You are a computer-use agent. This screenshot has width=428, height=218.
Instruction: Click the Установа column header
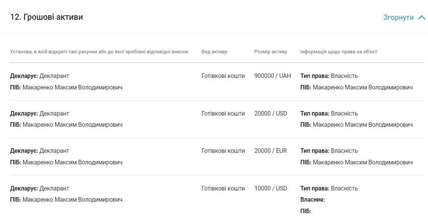(99, 51)
